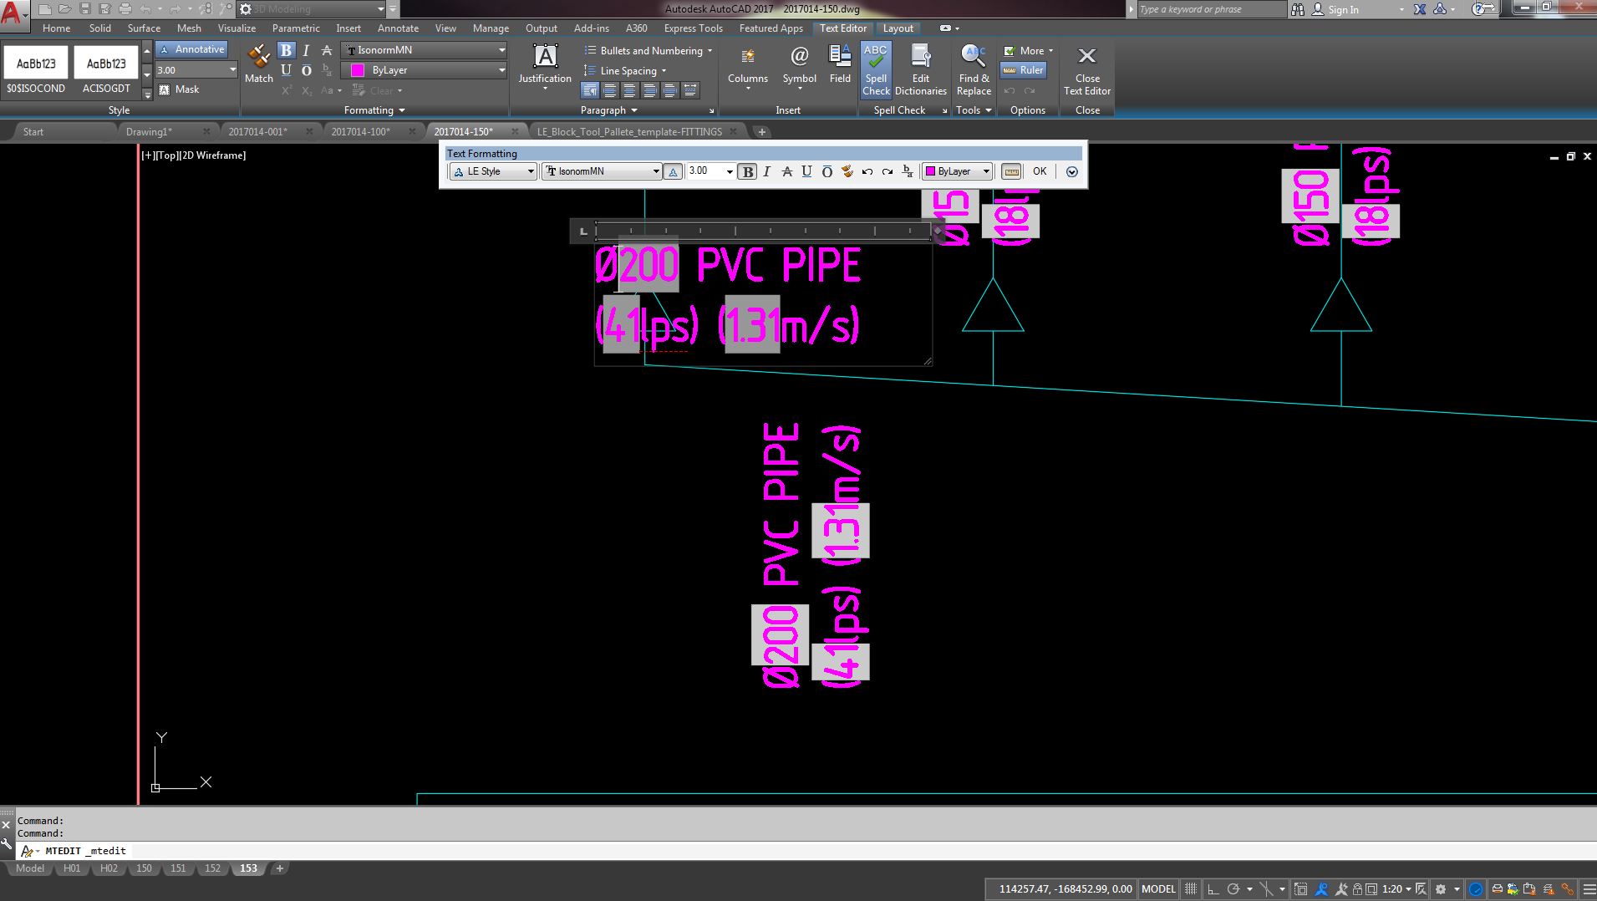The image size is (1597, 901).
Task: Click the magenta color swatch in Text Formatting
Action: pyautogui.click(x=930, y=171)
